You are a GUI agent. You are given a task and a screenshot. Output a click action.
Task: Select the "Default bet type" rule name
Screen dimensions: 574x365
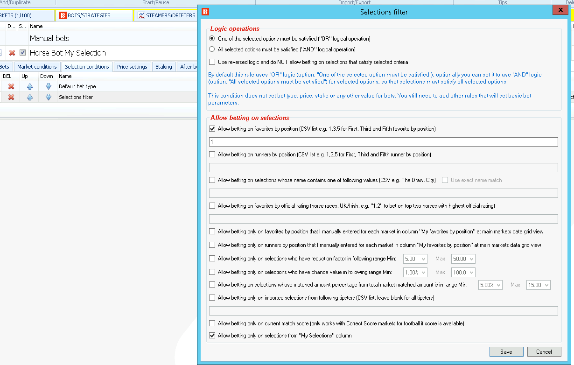tap(77, 86)
